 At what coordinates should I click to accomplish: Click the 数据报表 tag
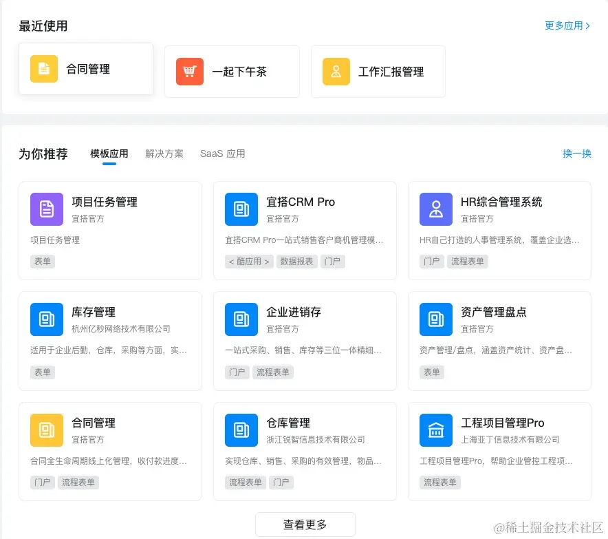(x=297, y=262)
